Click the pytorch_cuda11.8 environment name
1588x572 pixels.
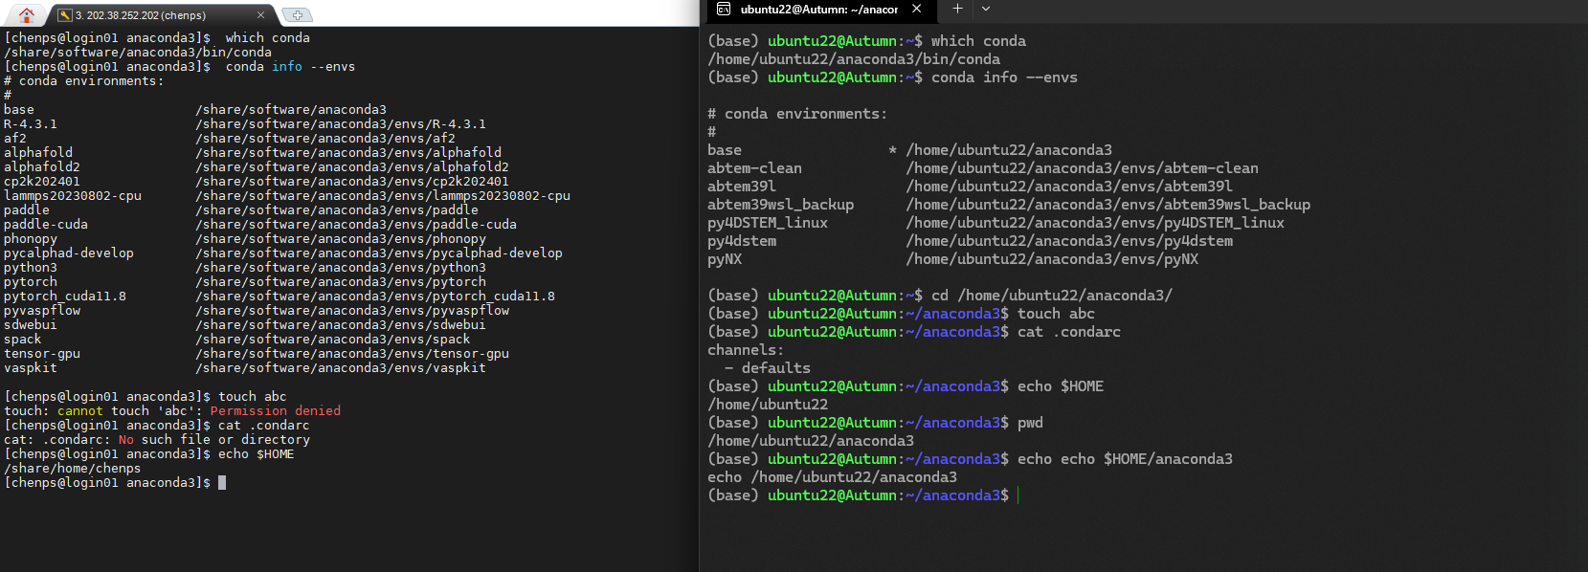point(65,297)
